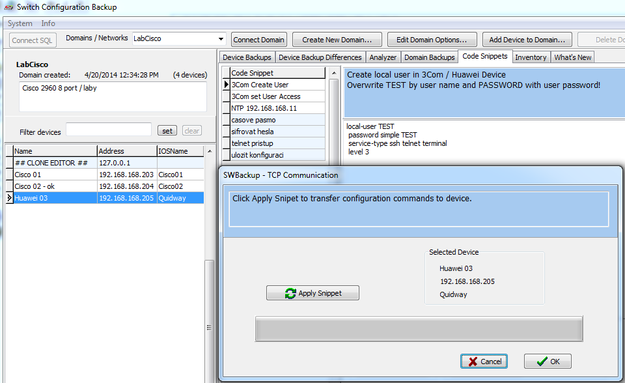The height and width of the screenshot is (383, 625).
Task: Click the TCP Communication progress bar
Action: [419, 328]
